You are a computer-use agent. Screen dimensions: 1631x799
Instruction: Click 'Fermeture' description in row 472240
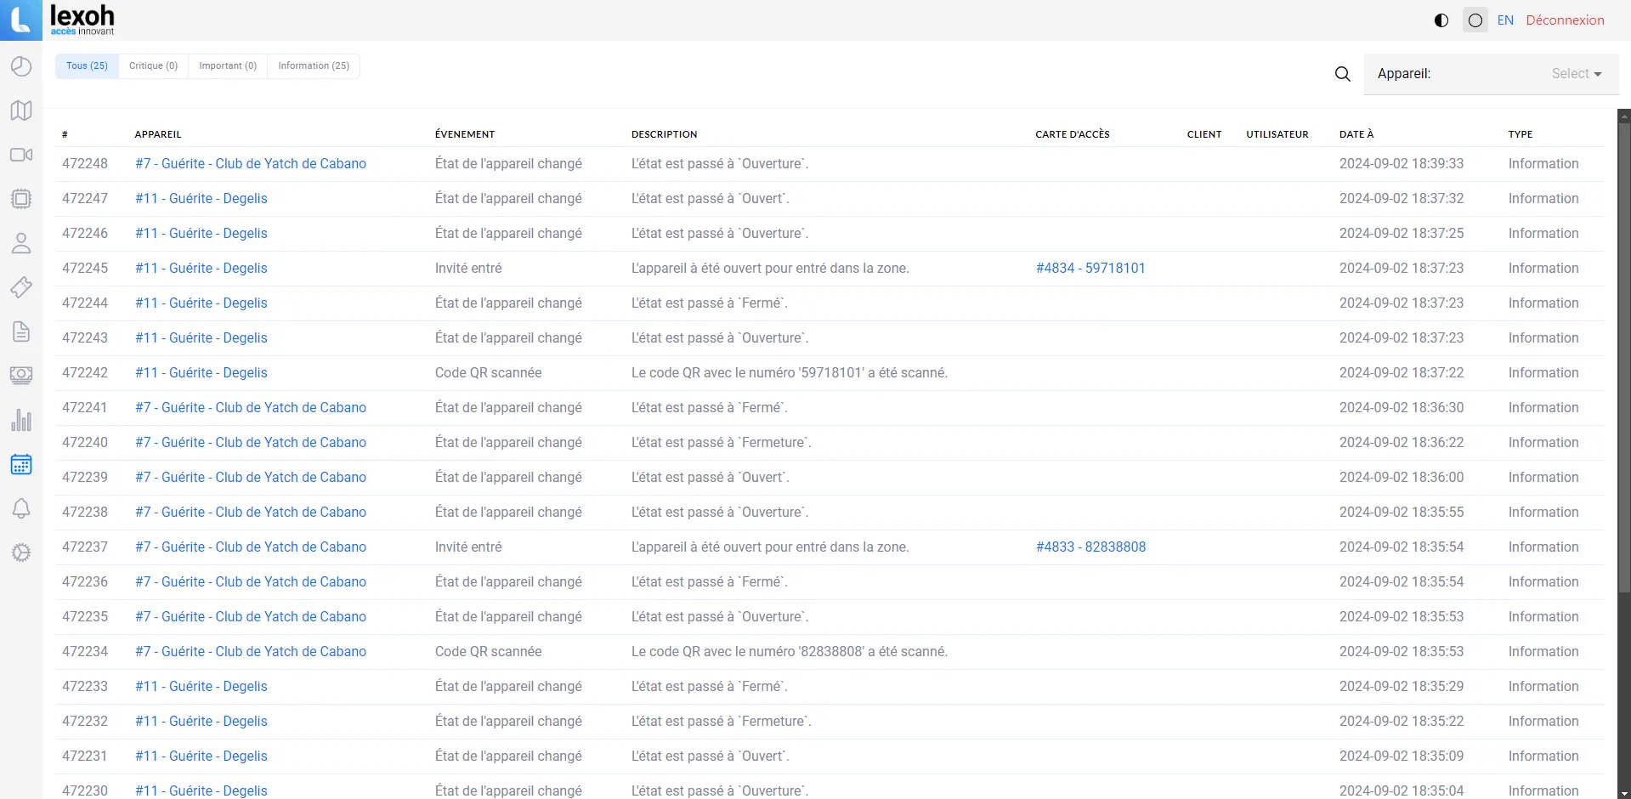[x=722, y=443]
